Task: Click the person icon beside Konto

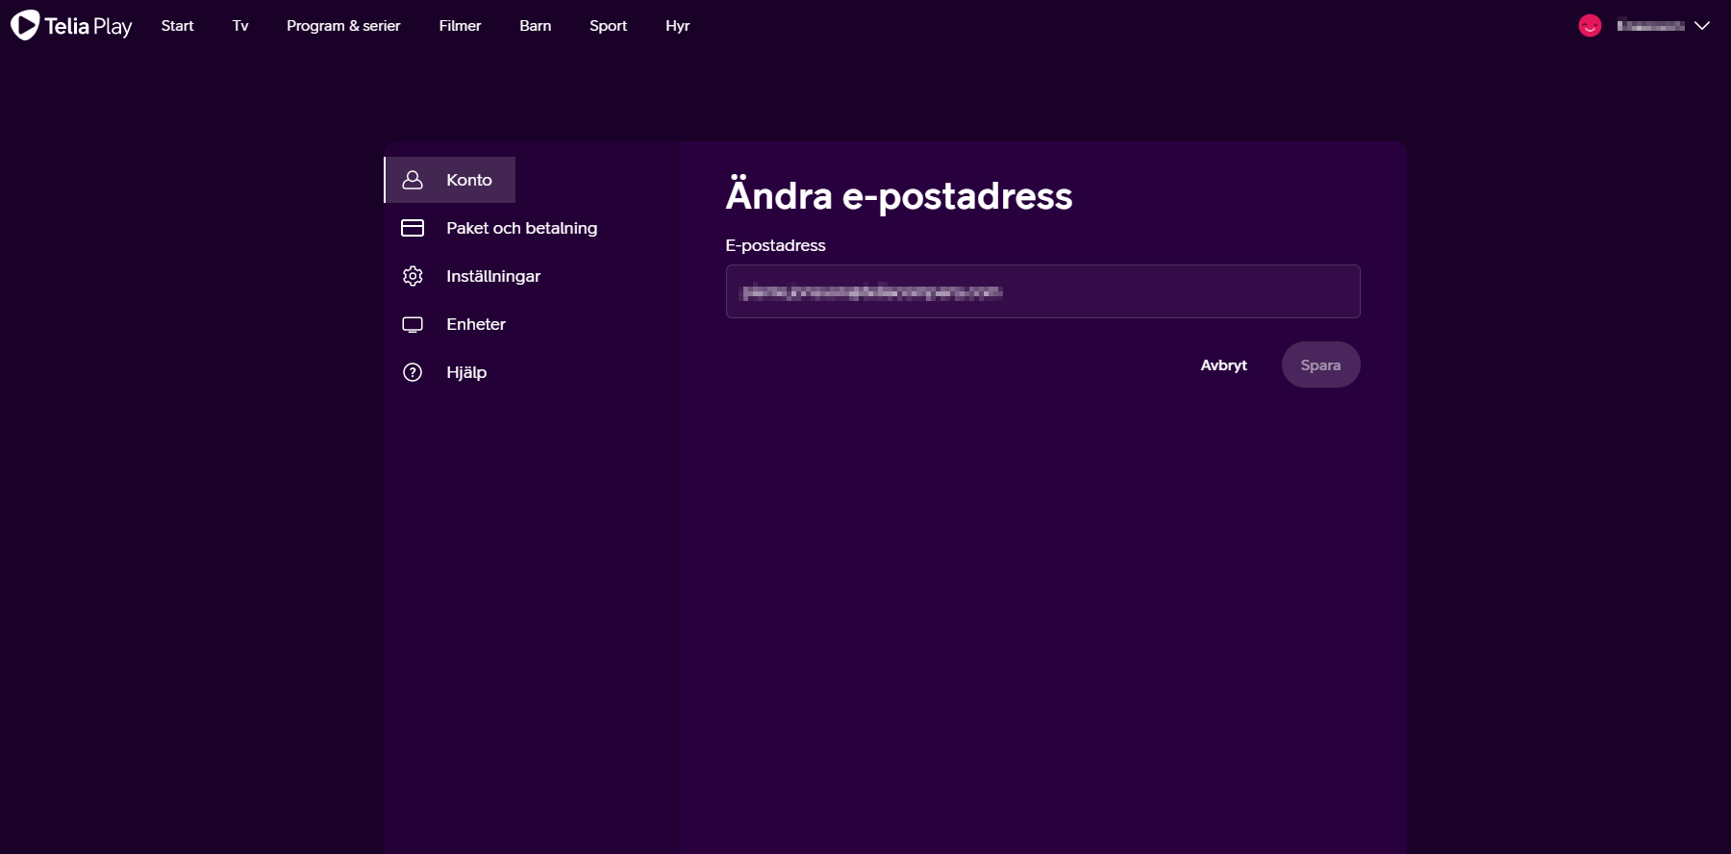Action: tap(413, 180)
